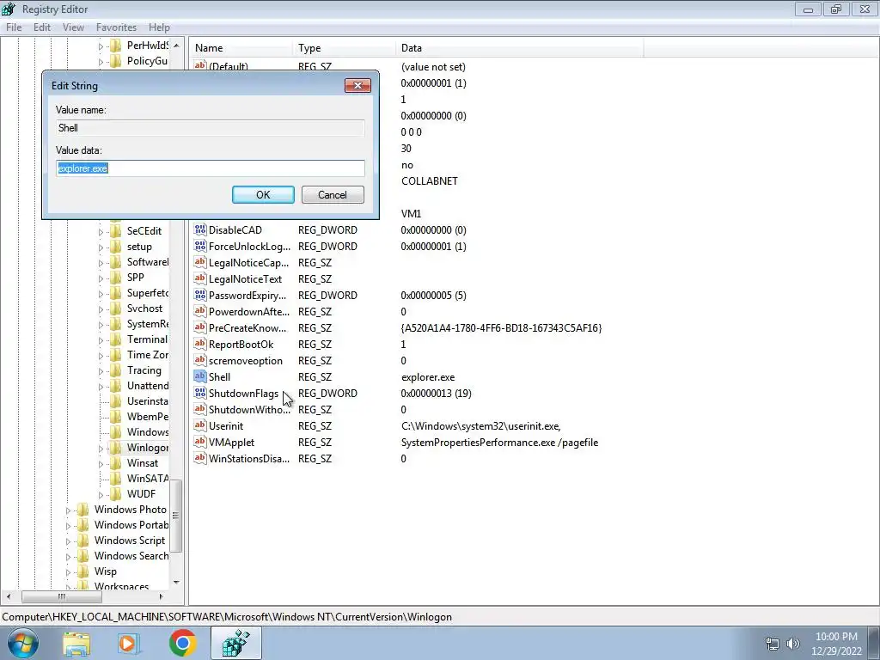Expand the Winlogon key arrow

tap(101, 448)
